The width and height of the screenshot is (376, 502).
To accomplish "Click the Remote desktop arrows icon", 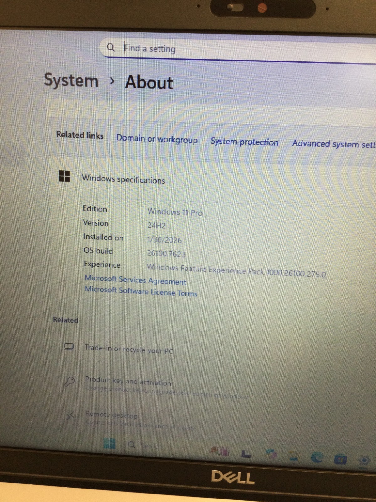I will 70,416.
